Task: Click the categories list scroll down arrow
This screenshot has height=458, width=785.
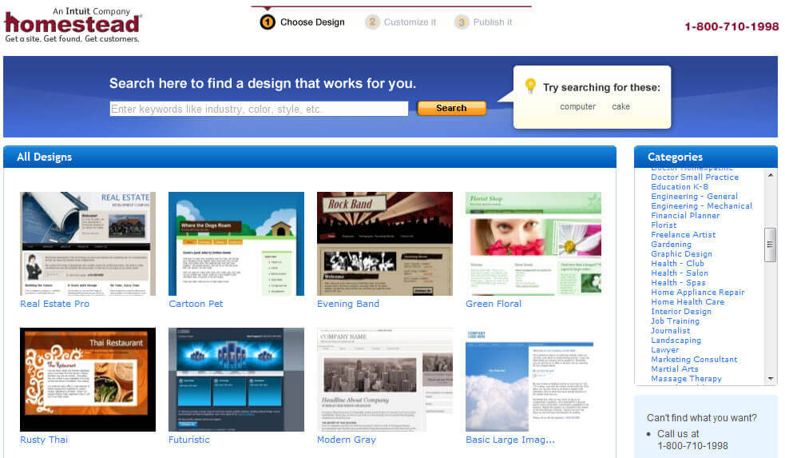Action: click(x=771, y=379)
